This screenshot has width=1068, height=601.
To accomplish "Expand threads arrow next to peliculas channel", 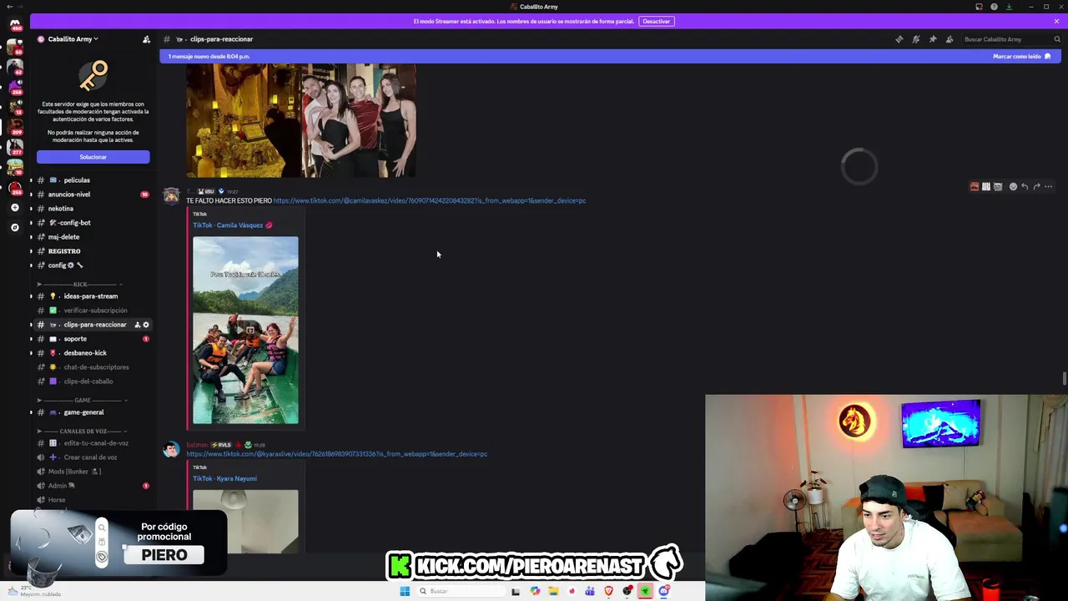I will (31, 180).
